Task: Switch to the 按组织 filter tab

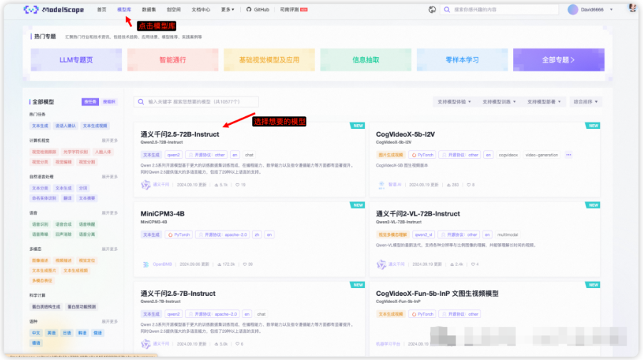Action: coord(109,102)
